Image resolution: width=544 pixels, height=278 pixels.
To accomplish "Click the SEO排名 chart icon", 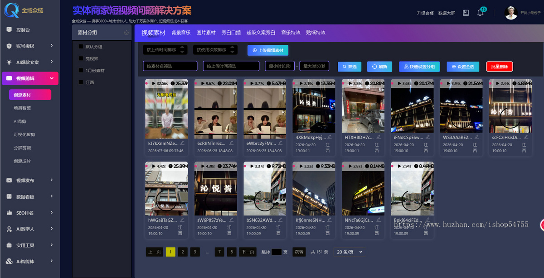I will [9, 213].
